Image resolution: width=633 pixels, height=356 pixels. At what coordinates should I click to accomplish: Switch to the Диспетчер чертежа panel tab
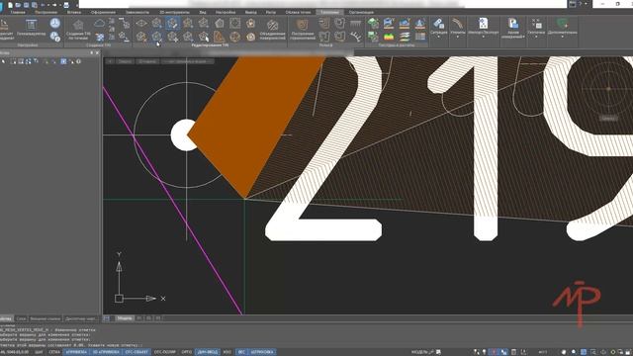(81, 318)
